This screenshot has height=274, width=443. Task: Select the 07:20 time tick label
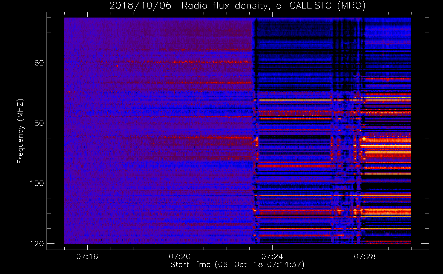pyautogui.click(x=180, y=256)
